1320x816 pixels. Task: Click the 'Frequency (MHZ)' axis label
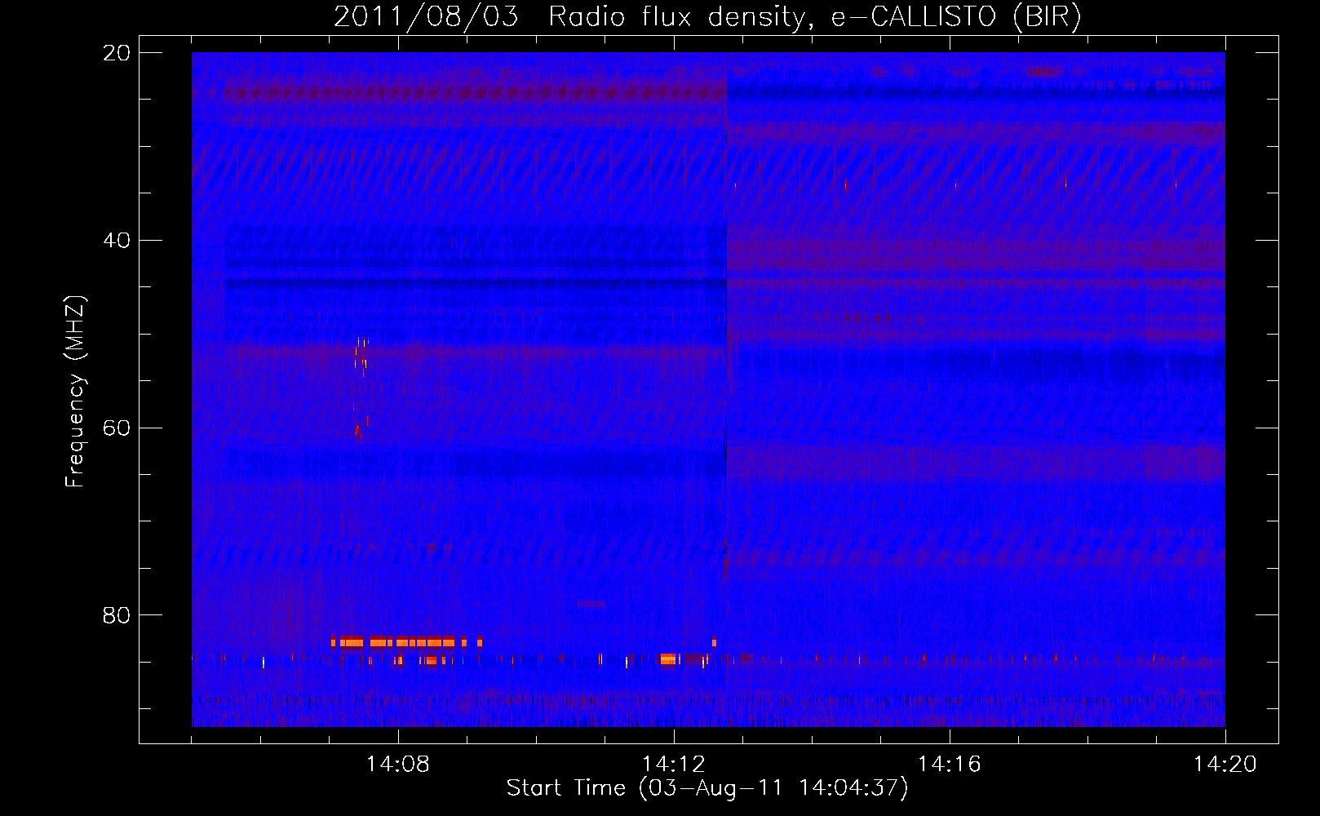75,392
